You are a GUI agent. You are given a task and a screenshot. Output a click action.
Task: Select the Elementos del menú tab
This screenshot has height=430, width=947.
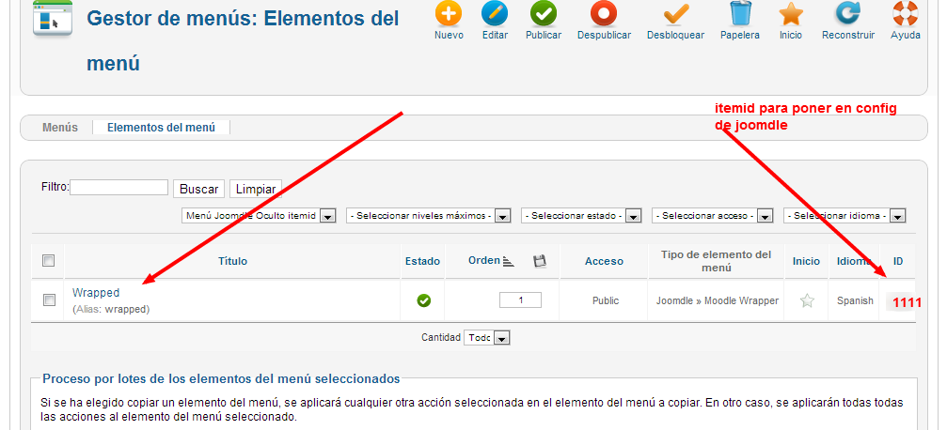161,128
